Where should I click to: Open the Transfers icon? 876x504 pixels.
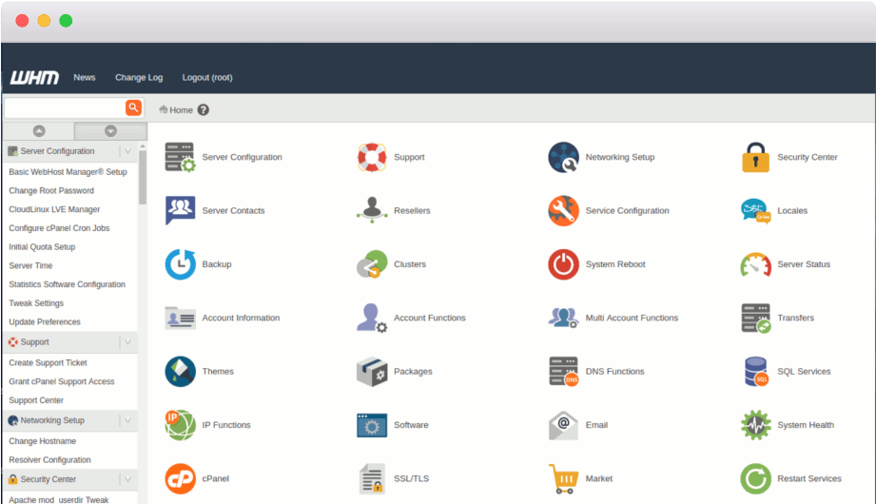point(755,318)
